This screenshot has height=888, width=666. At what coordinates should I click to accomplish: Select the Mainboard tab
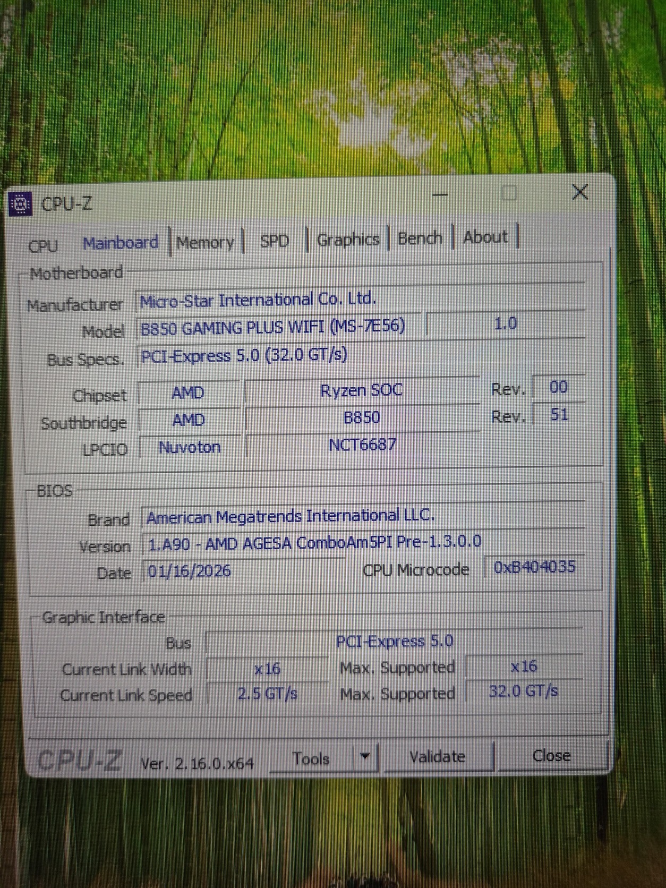click(x=121, y=243)
